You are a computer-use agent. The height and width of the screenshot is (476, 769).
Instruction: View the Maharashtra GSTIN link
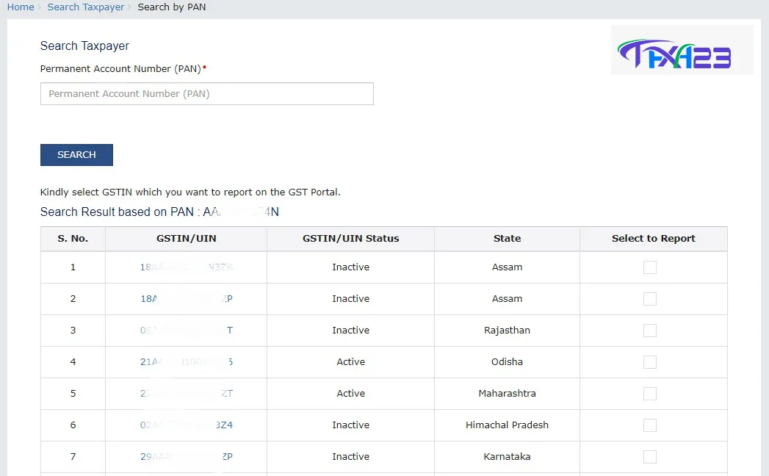(x=187, y=394)
